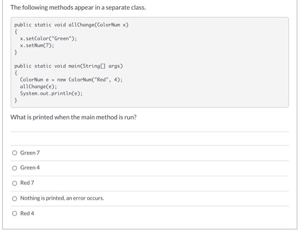Click the "The following methods appear" heading

pos(78,8)
